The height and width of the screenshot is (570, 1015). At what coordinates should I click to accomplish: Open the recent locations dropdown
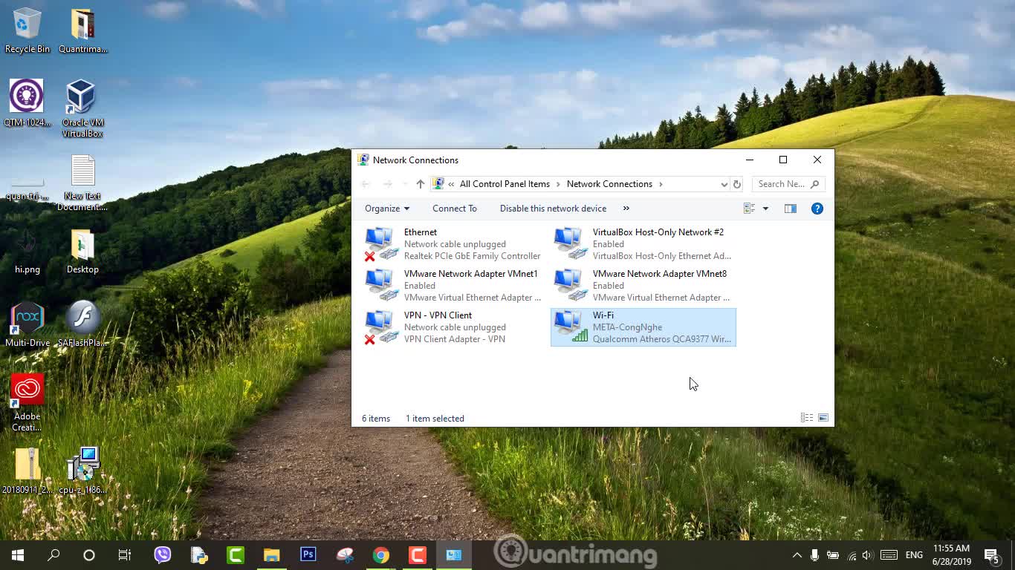[x=405, y=184]
